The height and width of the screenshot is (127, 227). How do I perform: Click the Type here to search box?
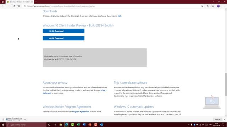[26, 125]
